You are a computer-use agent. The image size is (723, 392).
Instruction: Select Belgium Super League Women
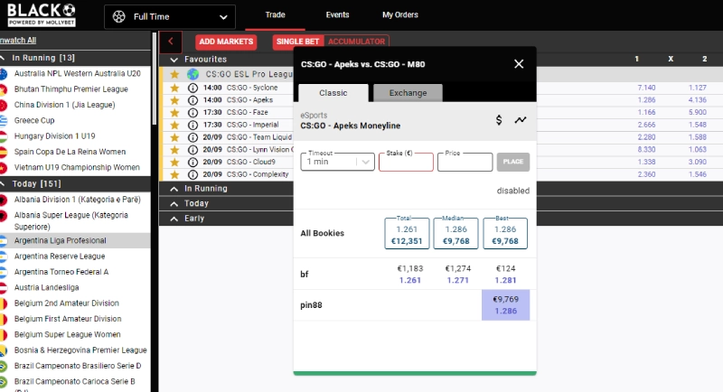[67, 334]
